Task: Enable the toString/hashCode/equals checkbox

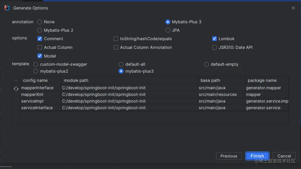Action: tap(116, 39)
